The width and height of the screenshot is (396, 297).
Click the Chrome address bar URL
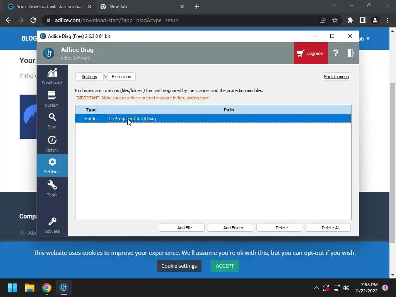116,20
